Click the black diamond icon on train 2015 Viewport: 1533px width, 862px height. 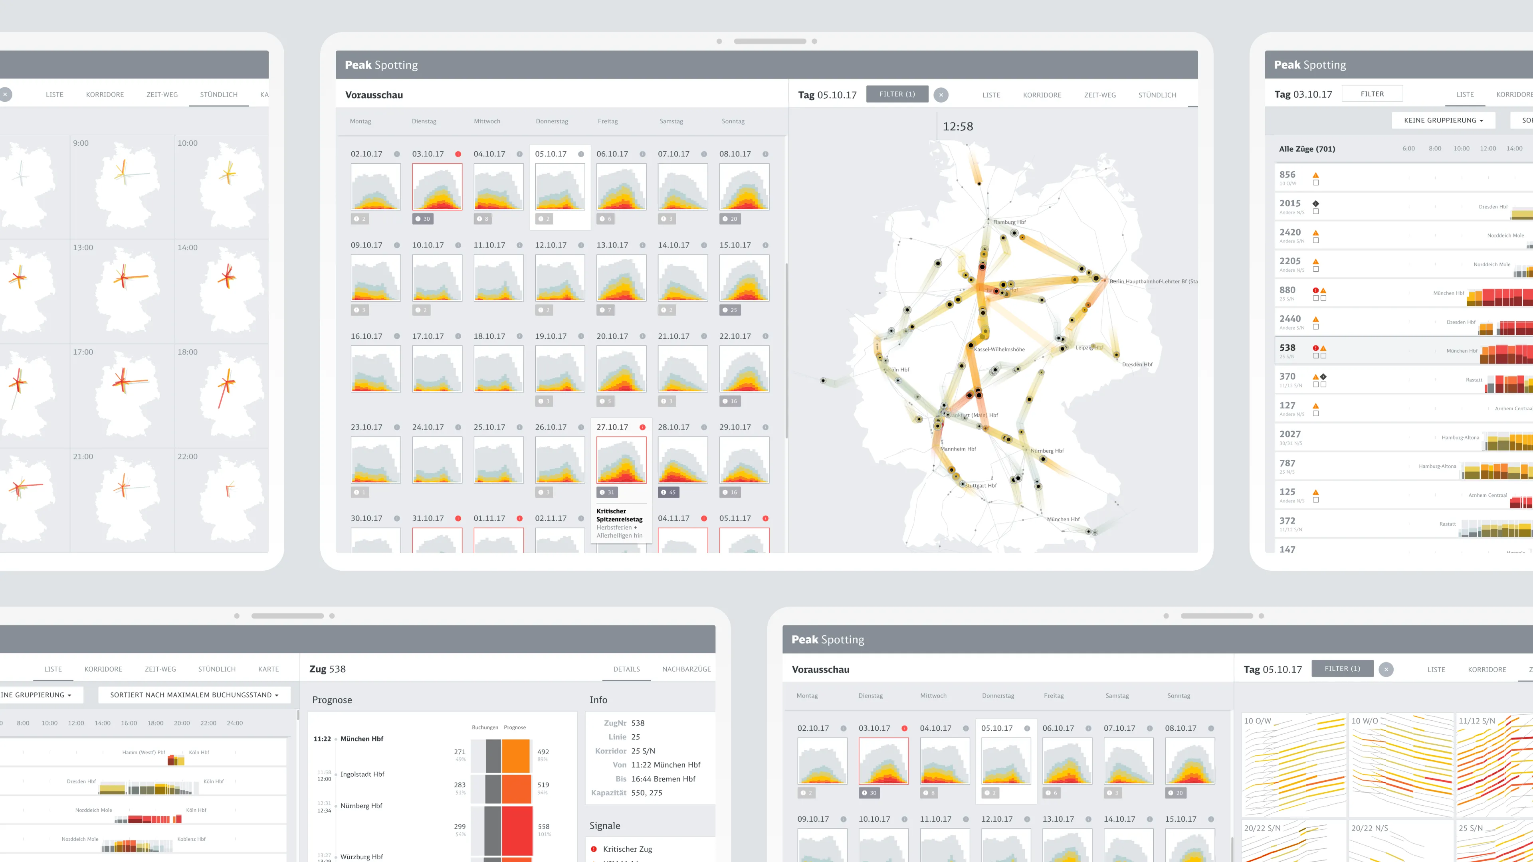[1316, 204]
